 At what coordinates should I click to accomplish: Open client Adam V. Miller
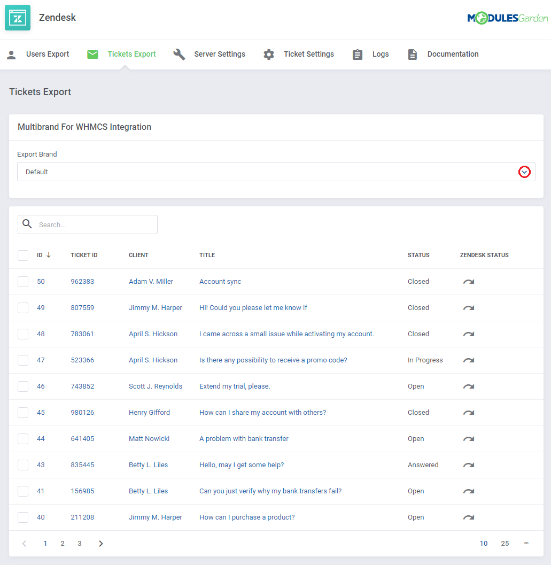pyautogui.click(x=151, y=281)
